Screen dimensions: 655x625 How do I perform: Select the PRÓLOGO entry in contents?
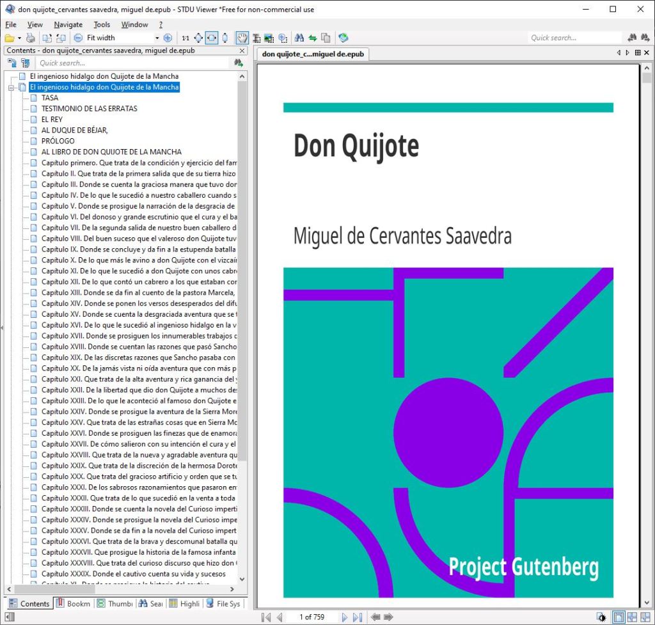58,141
